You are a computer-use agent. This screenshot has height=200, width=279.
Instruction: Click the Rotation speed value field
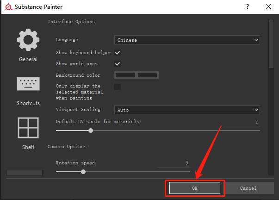tap(174, 164)
